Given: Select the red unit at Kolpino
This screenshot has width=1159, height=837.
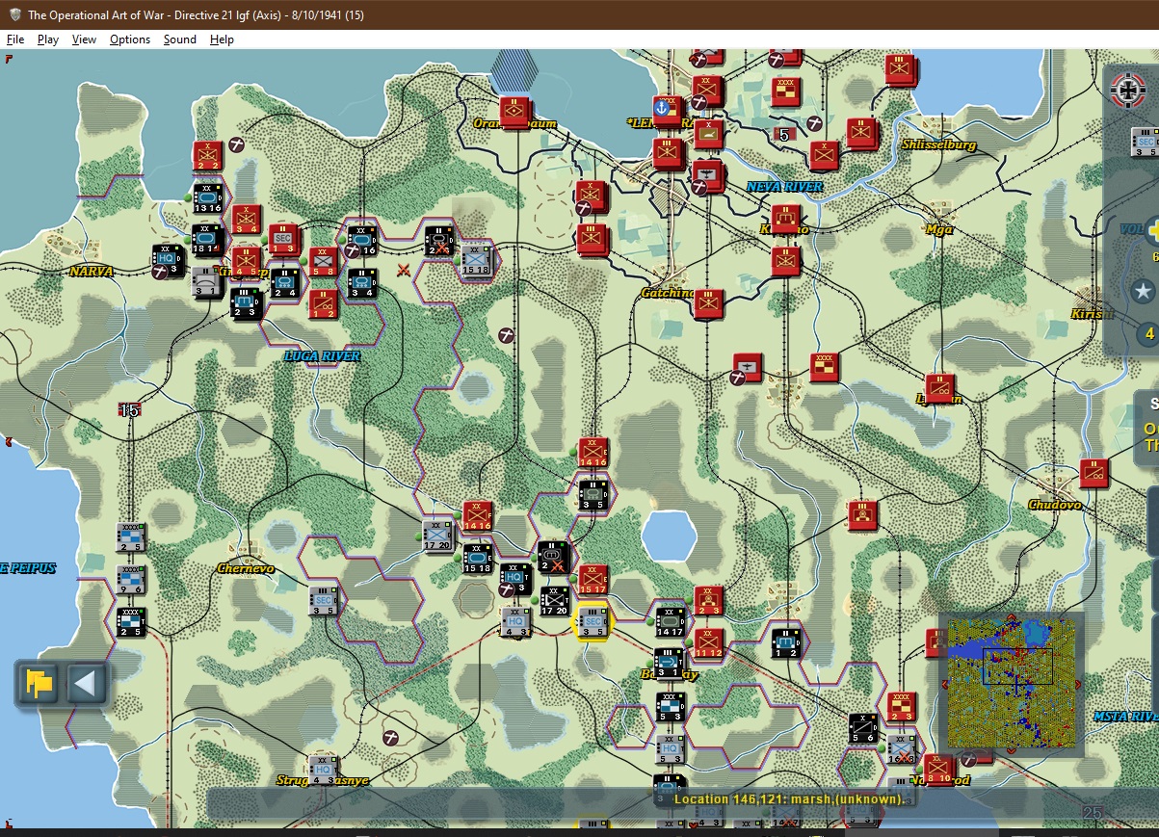Looking at the screenshot, I should (785, 219).
